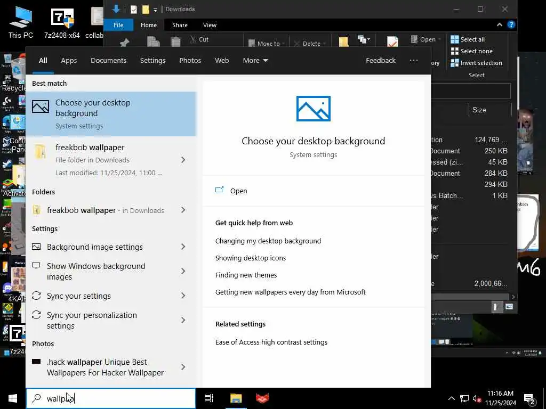Click the blue down-arrow quick access icon
The height and width of the screenshot is (409, 546).
point(116,9)
